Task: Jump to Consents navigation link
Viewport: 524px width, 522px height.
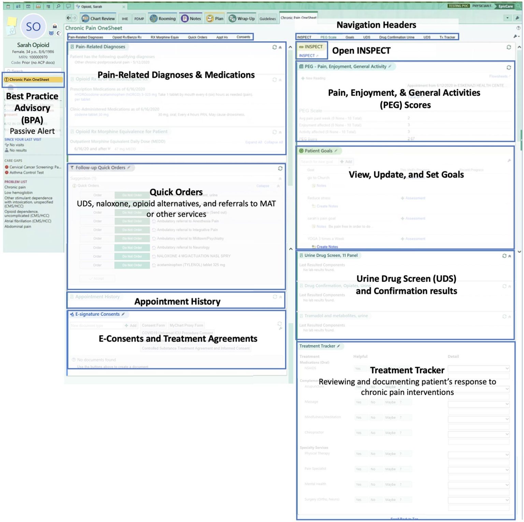Action: (243, 37)
